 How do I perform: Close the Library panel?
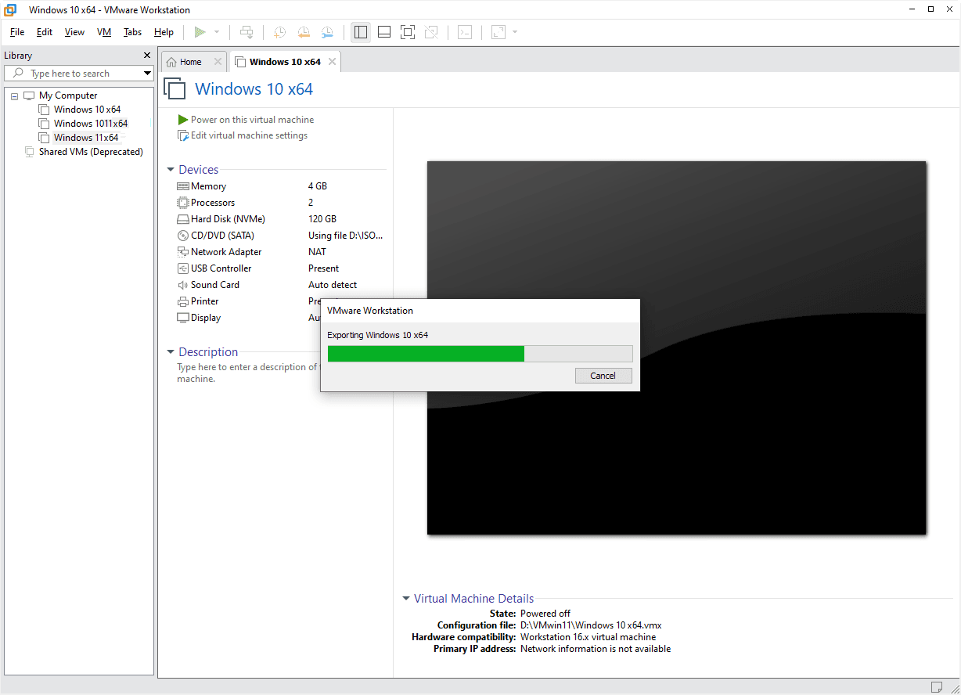click(x=146, y=56)
